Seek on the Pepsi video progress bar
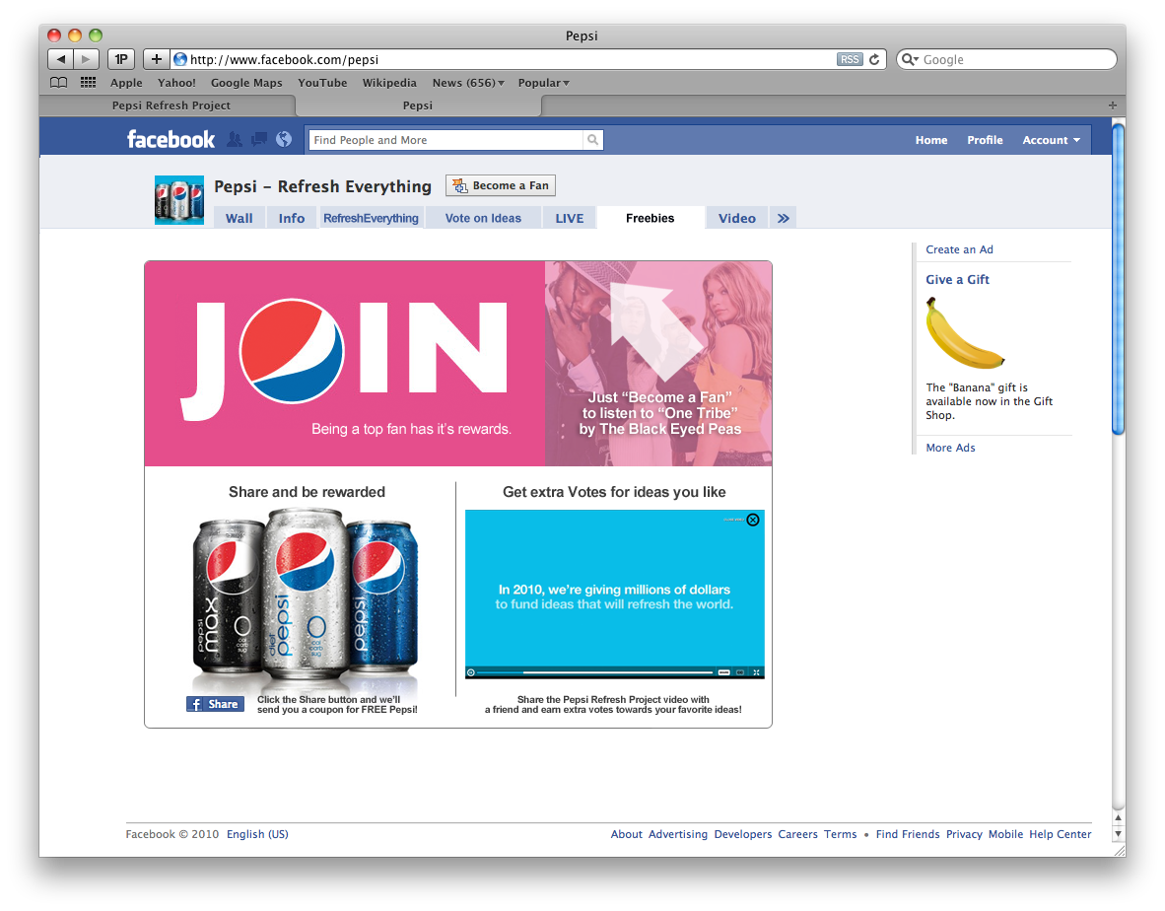 (x=595, y=672)
